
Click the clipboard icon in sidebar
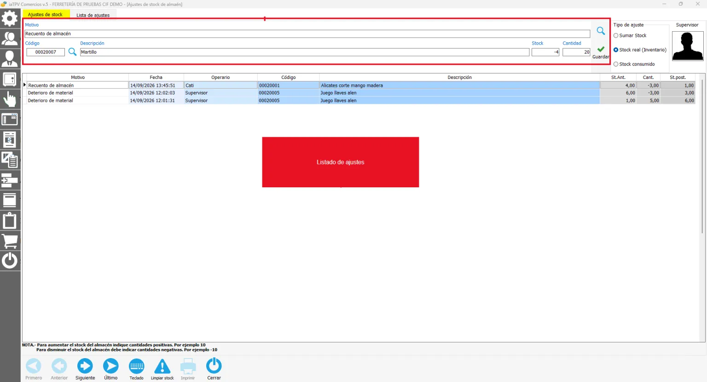point(10,220)
